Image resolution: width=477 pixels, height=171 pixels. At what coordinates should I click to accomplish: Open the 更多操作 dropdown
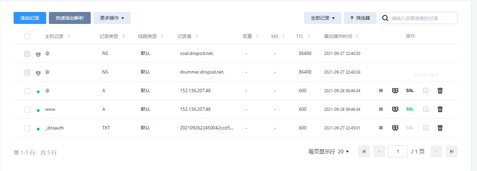[x=112, y=18]
